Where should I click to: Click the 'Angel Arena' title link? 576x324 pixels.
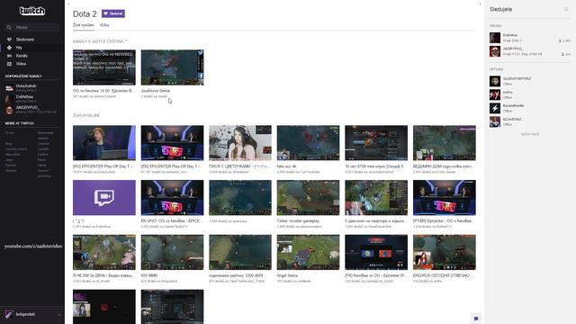287,275
